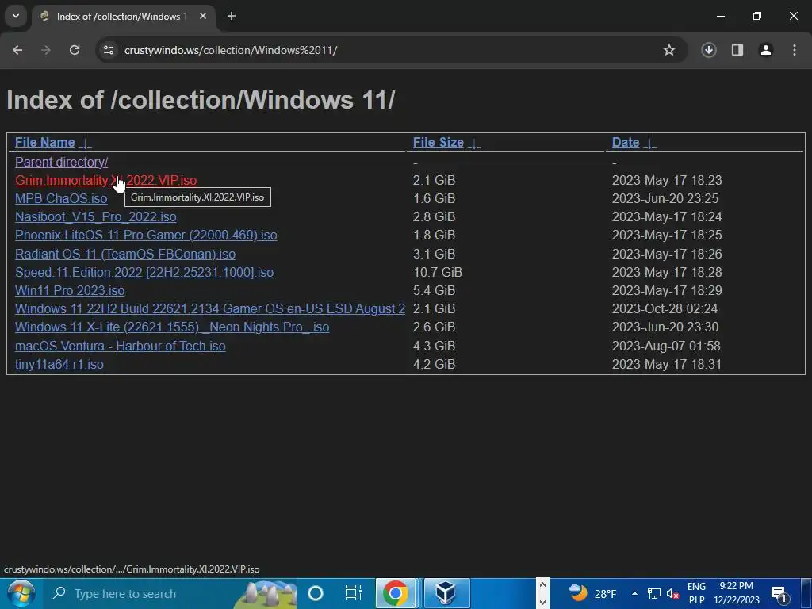Sort the listing by Date
The height and width of the screenshot is (609, 812).
click(x=626, y=143)
